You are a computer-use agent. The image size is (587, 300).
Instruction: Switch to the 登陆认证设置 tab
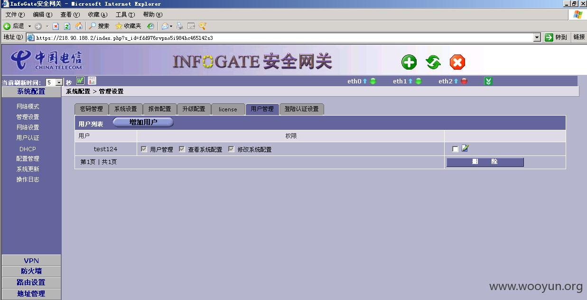pyautogui.click(x=302, y=109)
